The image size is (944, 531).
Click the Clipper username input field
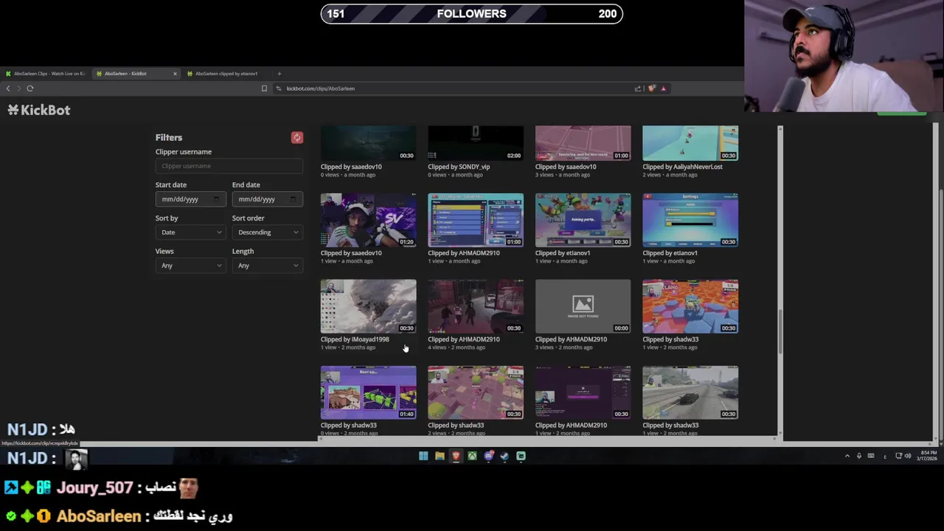(x=229, y=166)
